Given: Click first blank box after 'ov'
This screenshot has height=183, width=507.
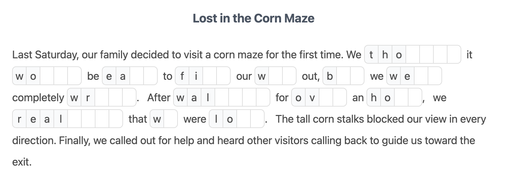Looking at the screenshot, I should (326, 98).
